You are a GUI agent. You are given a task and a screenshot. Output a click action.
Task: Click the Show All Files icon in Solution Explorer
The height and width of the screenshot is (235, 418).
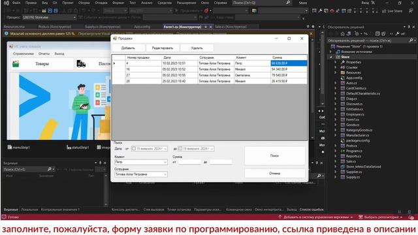click(383, 34)
